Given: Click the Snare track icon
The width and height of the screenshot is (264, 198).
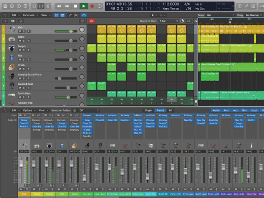Looking at the screenshot, I should pos(12,39).
